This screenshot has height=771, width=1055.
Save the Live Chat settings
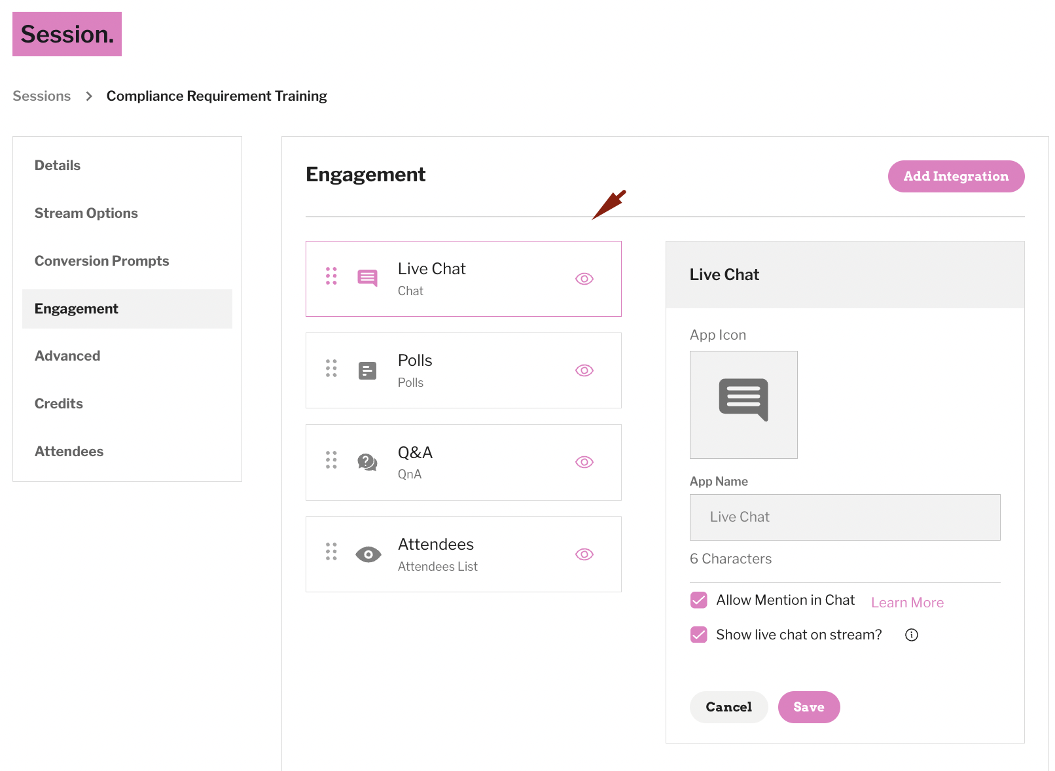[809, 707]
